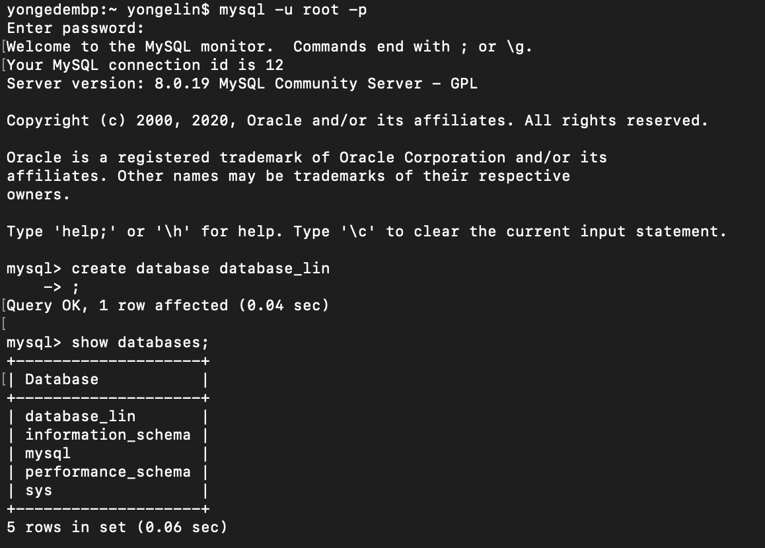The width and height of the screenshot is (765, 548).
Task: Click the 'performance_schema' table row
Action: [x=108, y=472]
